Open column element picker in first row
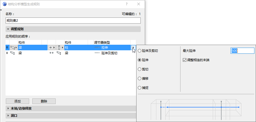 (x=60, y=48)
